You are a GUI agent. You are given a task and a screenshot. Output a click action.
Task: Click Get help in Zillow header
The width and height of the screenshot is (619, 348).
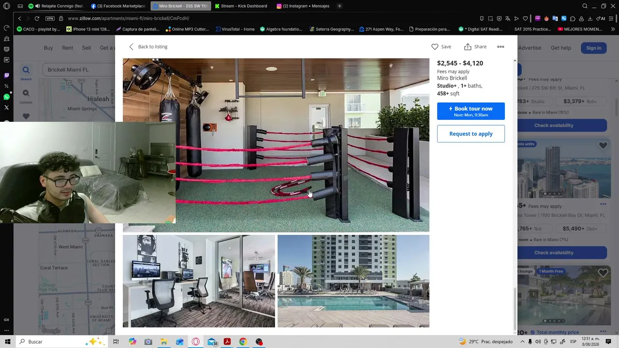pyautogui.click(x=561, y=48)
